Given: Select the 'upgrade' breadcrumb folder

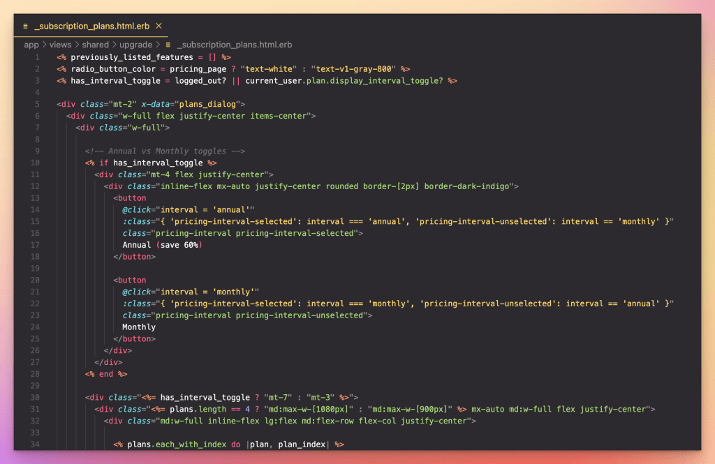Looking at the screenshot, I should (136, 45).
